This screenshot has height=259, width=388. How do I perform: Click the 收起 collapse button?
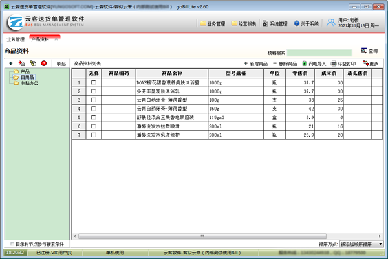click(61, 63)
